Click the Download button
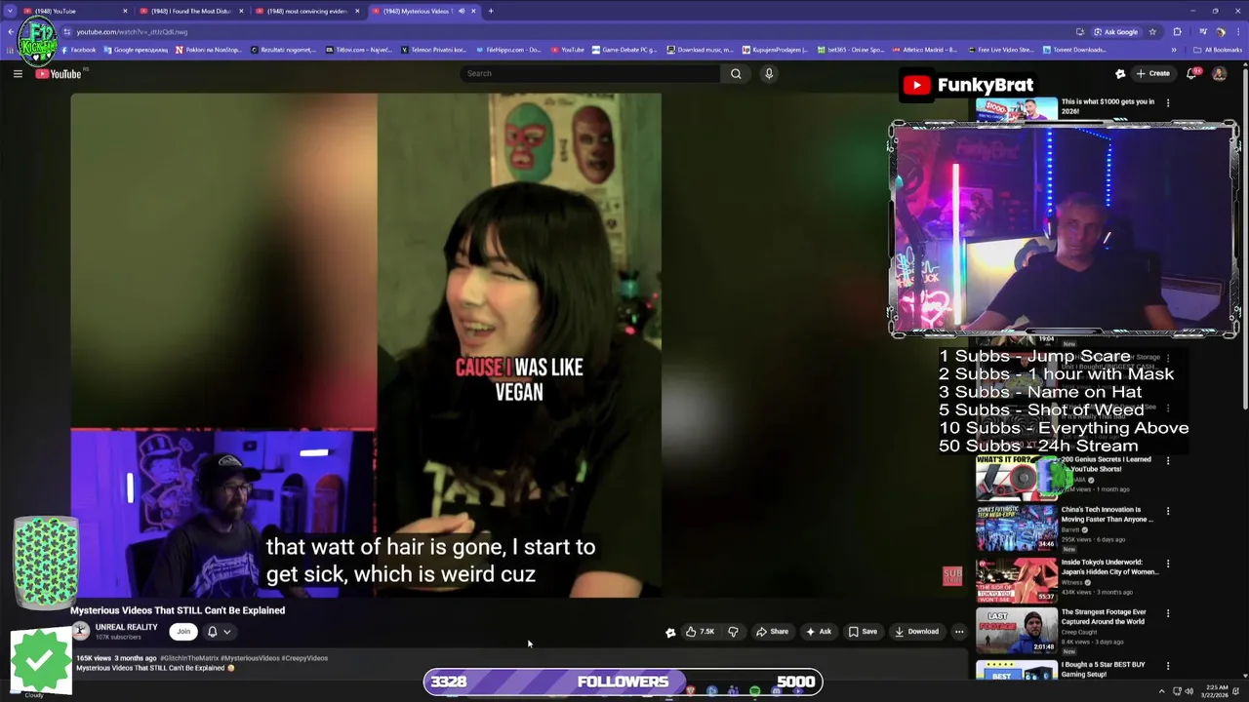Image resolution: width=1249 pixels, height=702 pixels. click(x=917, y=631)
